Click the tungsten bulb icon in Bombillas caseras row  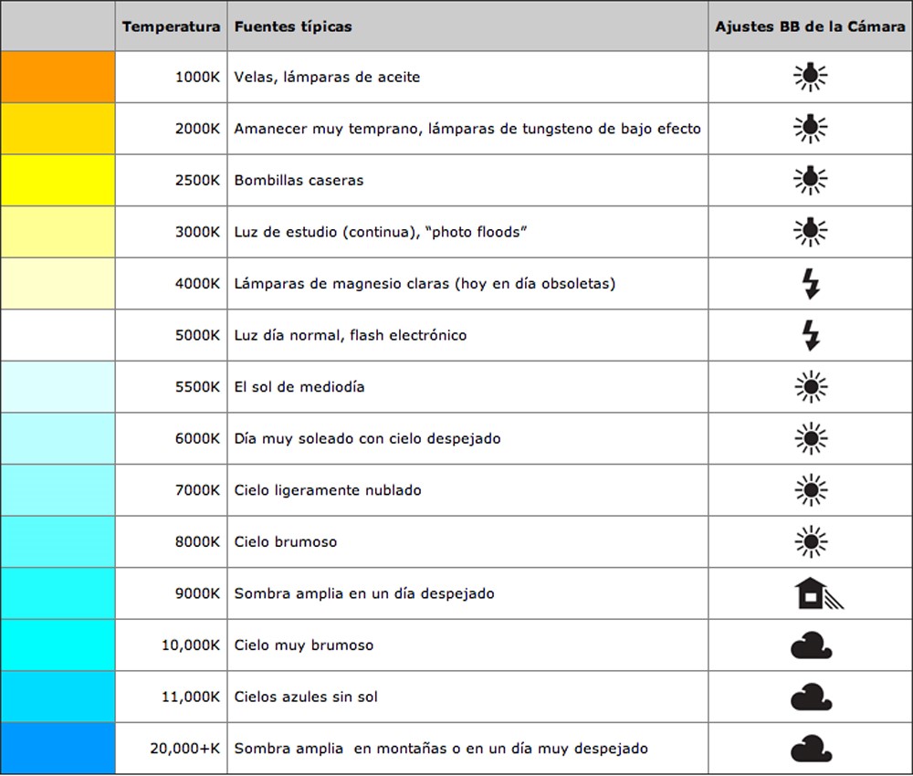click(810, 179)
